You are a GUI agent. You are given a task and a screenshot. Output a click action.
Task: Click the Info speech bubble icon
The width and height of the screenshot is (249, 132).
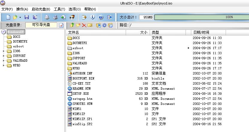(92, 17)
